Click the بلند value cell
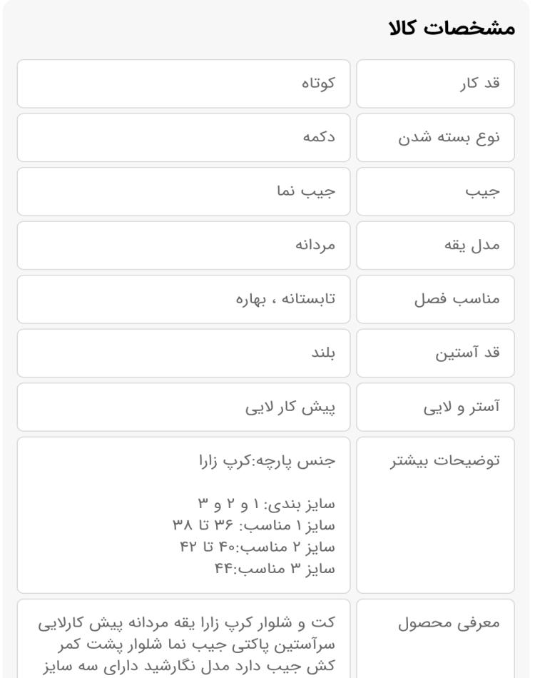The image size is (535, 678). click(183, 353)
